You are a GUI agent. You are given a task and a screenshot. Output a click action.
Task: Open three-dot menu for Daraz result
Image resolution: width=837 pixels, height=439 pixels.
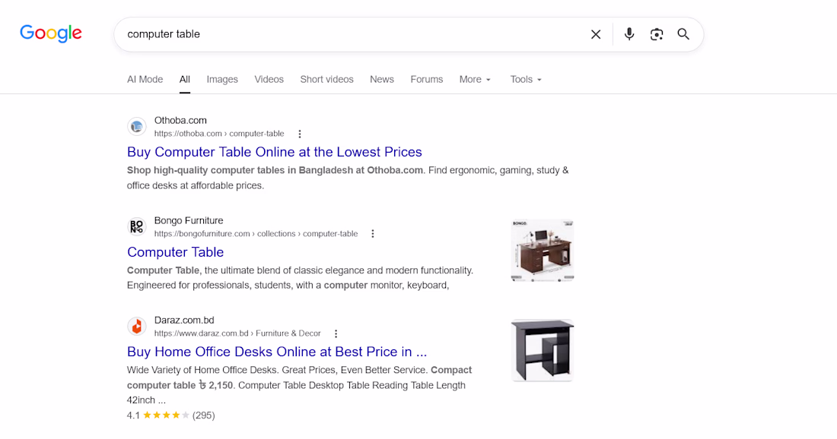click(336, 333)
